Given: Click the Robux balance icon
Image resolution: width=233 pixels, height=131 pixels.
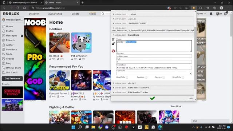Looking at the screenshot, I should pyautogui.click(x=218, y=14).
